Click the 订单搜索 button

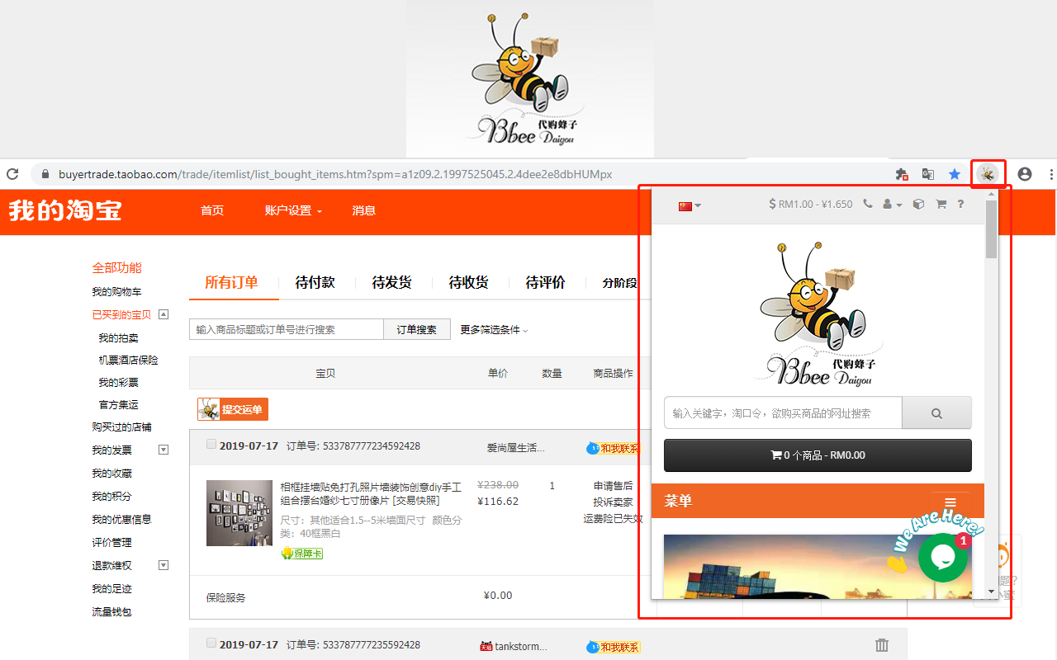tap(417, 329)
